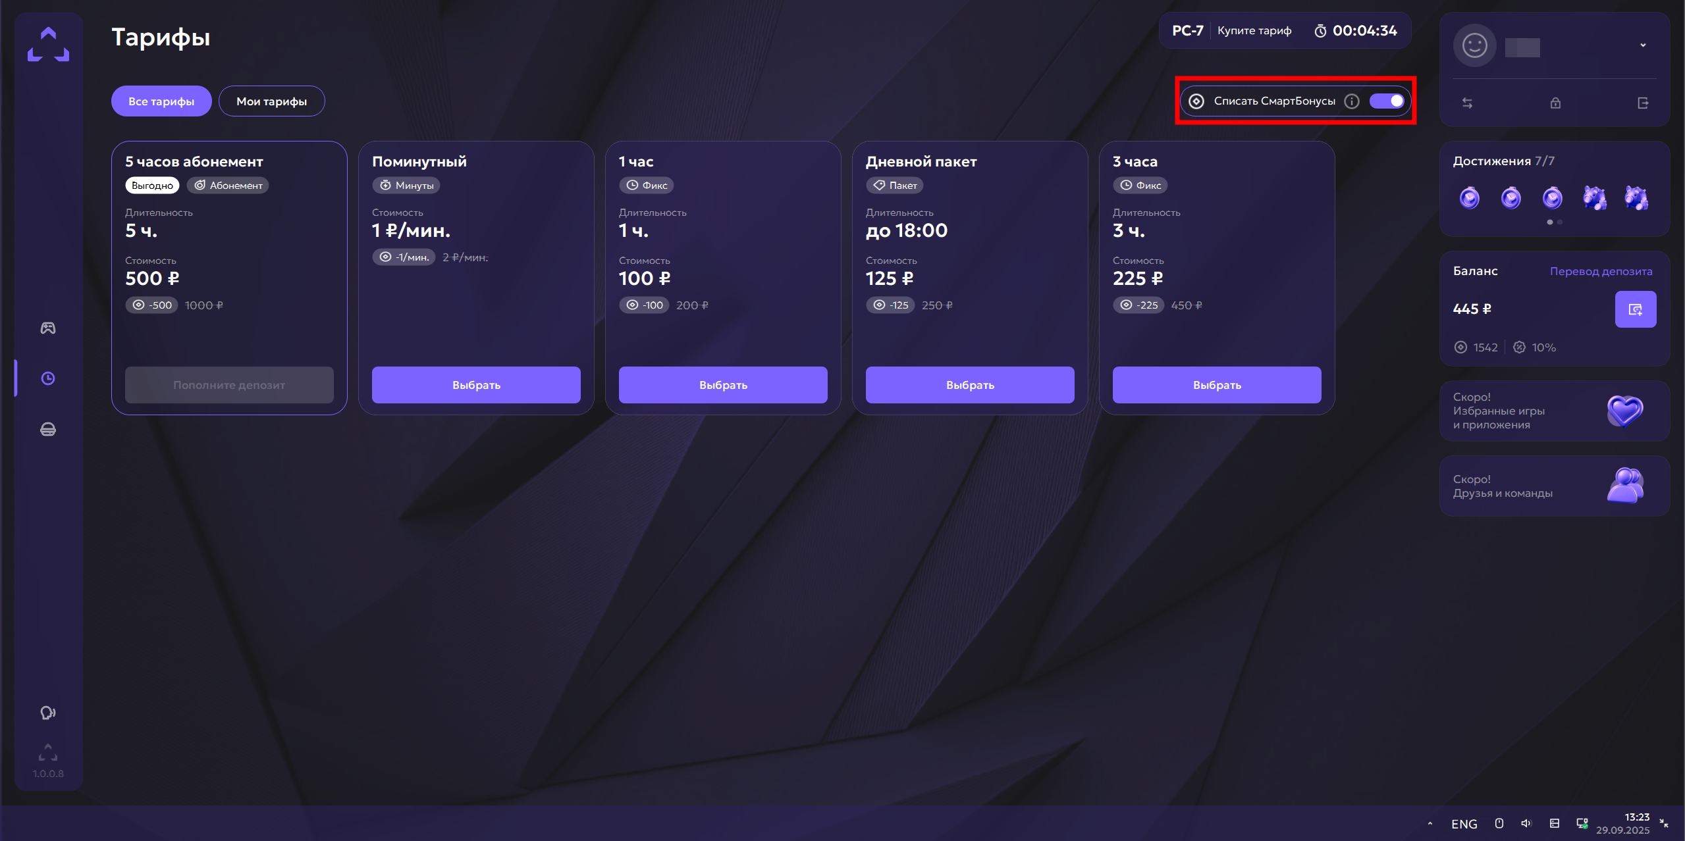Image resolution: width=1685 pixels, height=841 pixels.
Task: Click the logout icon in profile panel
Action: point(1643,103)
